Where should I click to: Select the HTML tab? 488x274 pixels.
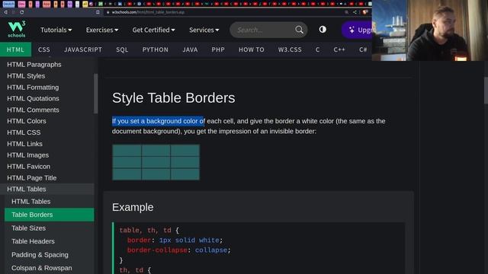point(15,49)
